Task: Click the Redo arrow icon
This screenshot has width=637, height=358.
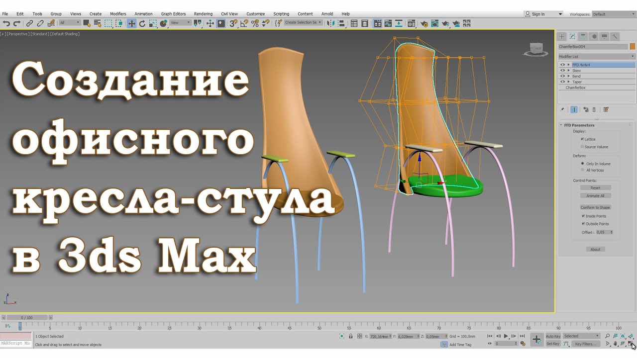Action: click(x=17, y=23)
